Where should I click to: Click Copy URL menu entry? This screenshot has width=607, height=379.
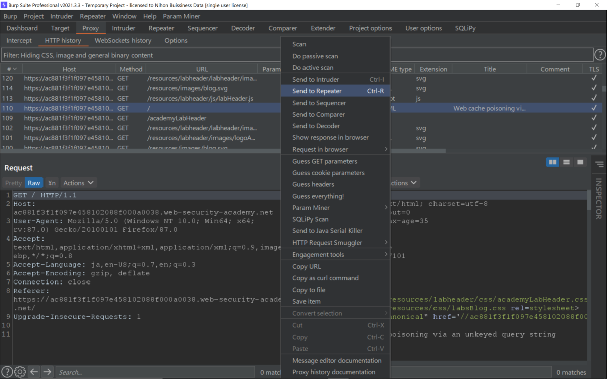[335, 266]
